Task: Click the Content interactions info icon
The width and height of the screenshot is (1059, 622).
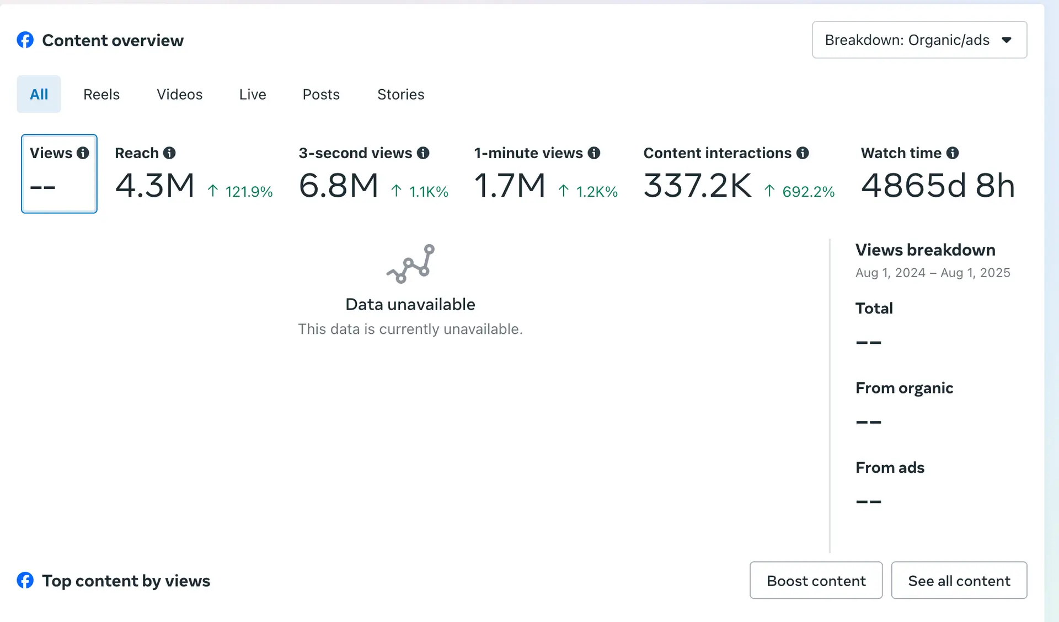Action: [803, 153]
